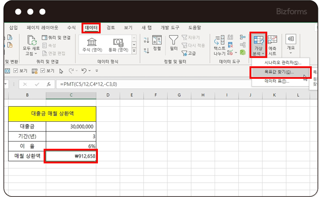Choose Scenario Manager (시나리오 관리자) menu item
The height and width of the screenshot is (197, 321).
[x=281, y=63]
